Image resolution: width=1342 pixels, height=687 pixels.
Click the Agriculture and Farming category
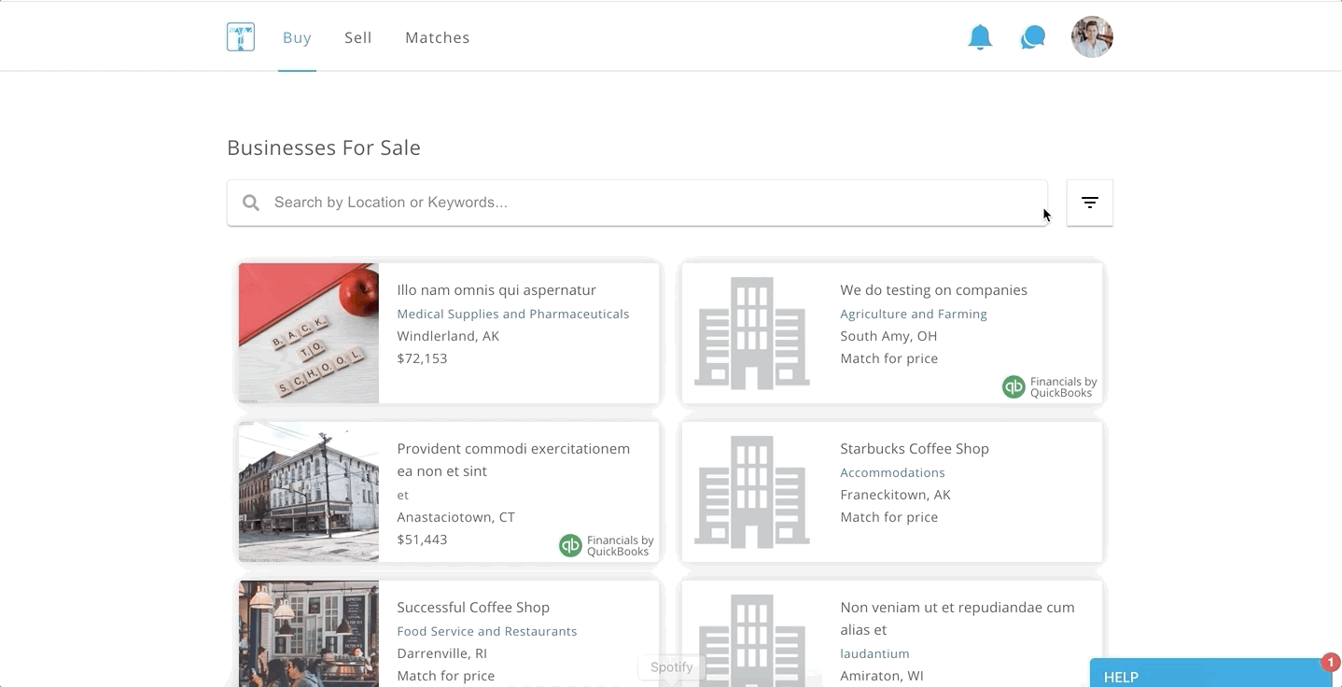914,315
